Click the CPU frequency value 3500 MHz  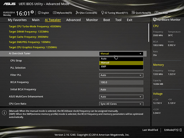pos(158,35)
